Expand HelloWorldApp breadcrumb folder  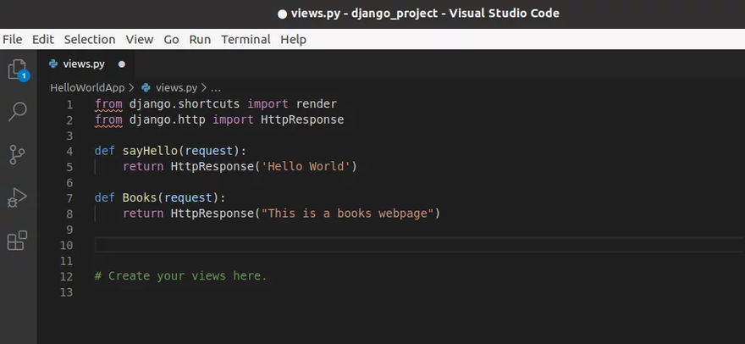pyautogui.click(x=87, y=87)
